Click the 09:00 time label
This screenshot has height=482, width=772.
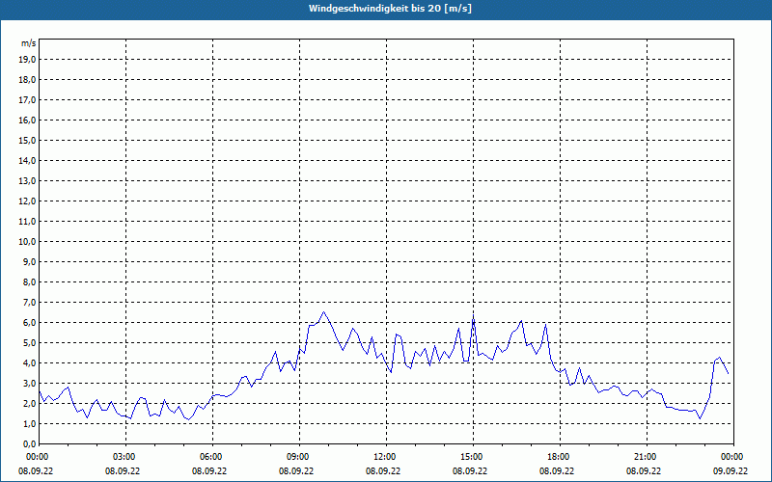[x=299, y=457]
